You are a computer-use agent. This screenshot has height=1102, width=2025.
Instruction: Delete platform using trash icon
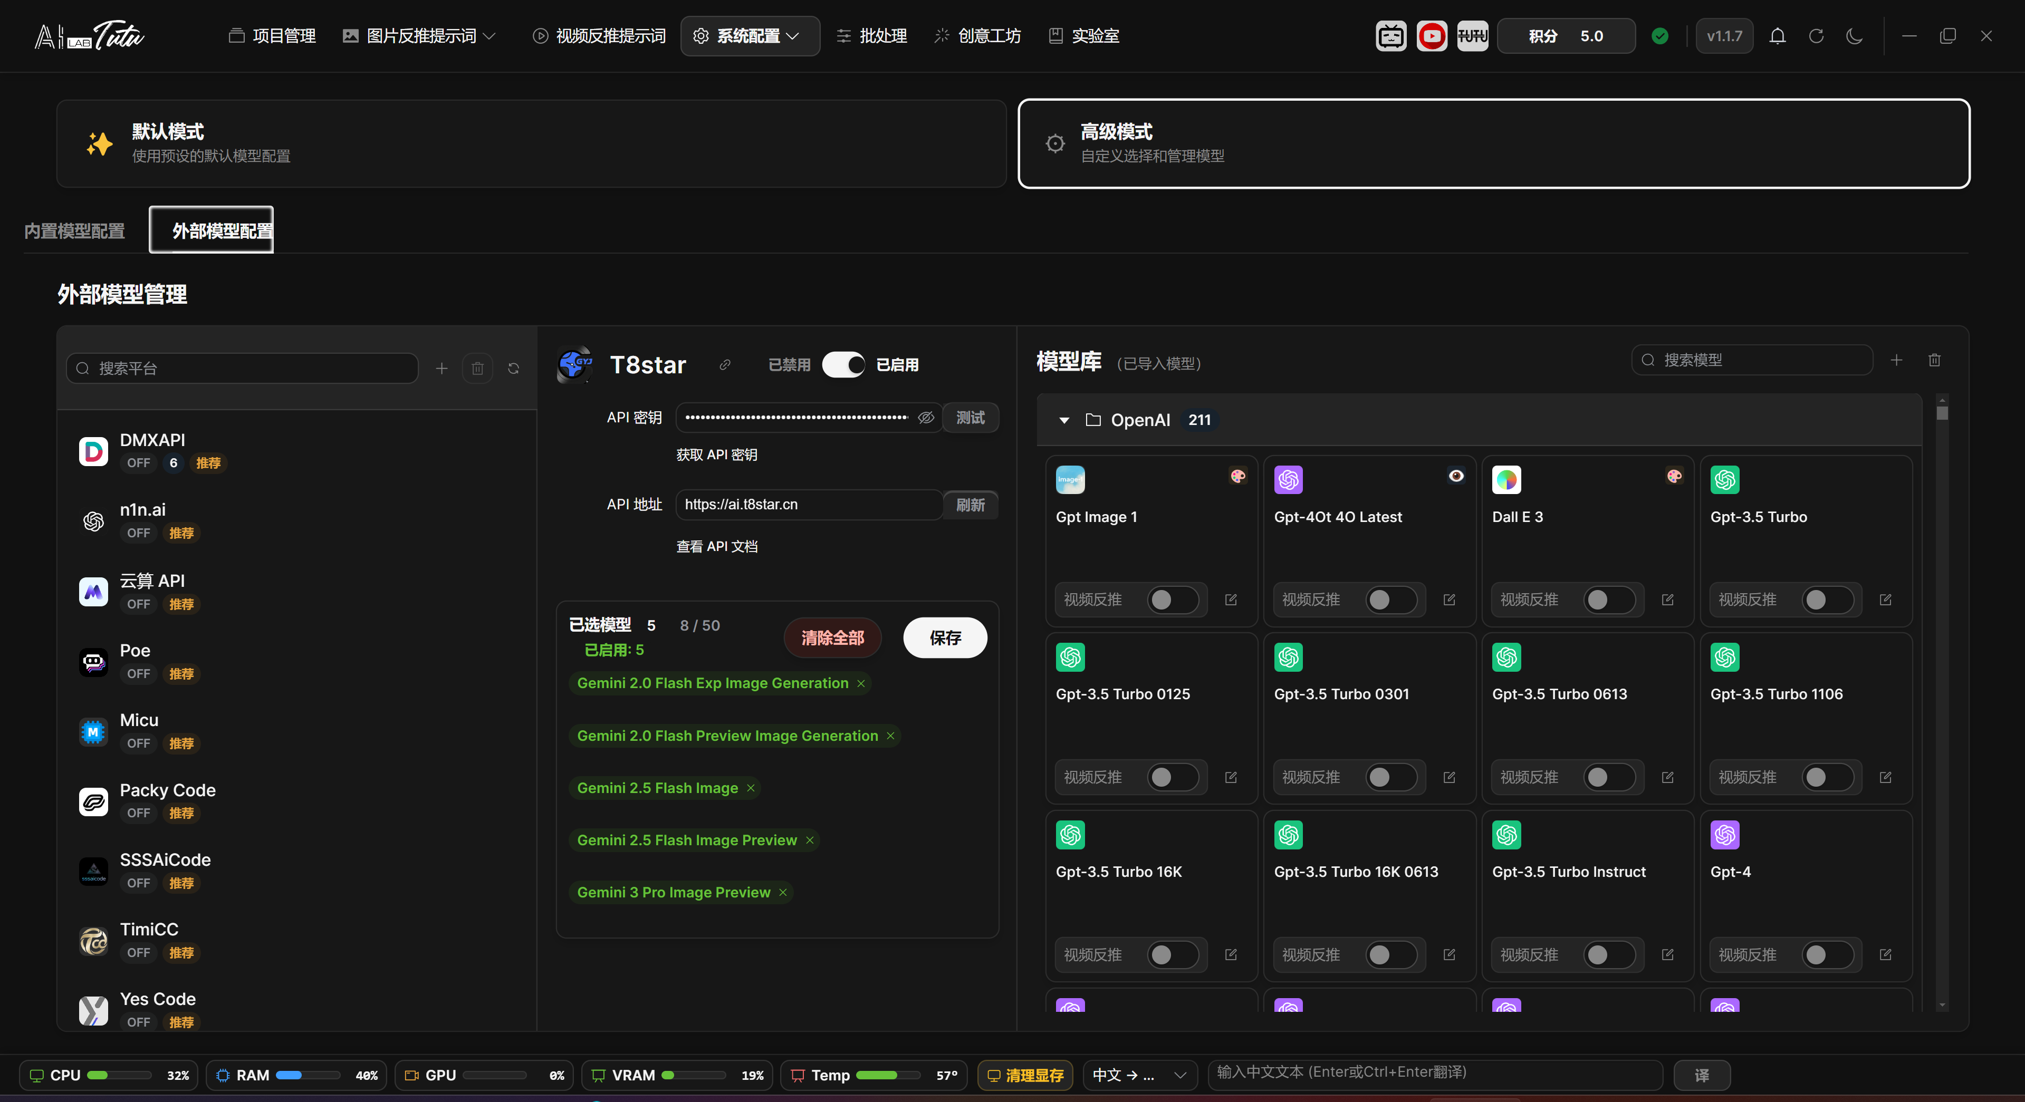click(x=477, y=368)
